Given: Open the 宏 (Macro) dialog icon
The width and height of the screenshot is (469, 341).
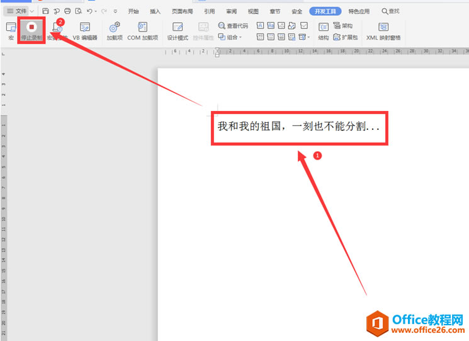Looking at the screenshot, I should (x=11, y=30).
